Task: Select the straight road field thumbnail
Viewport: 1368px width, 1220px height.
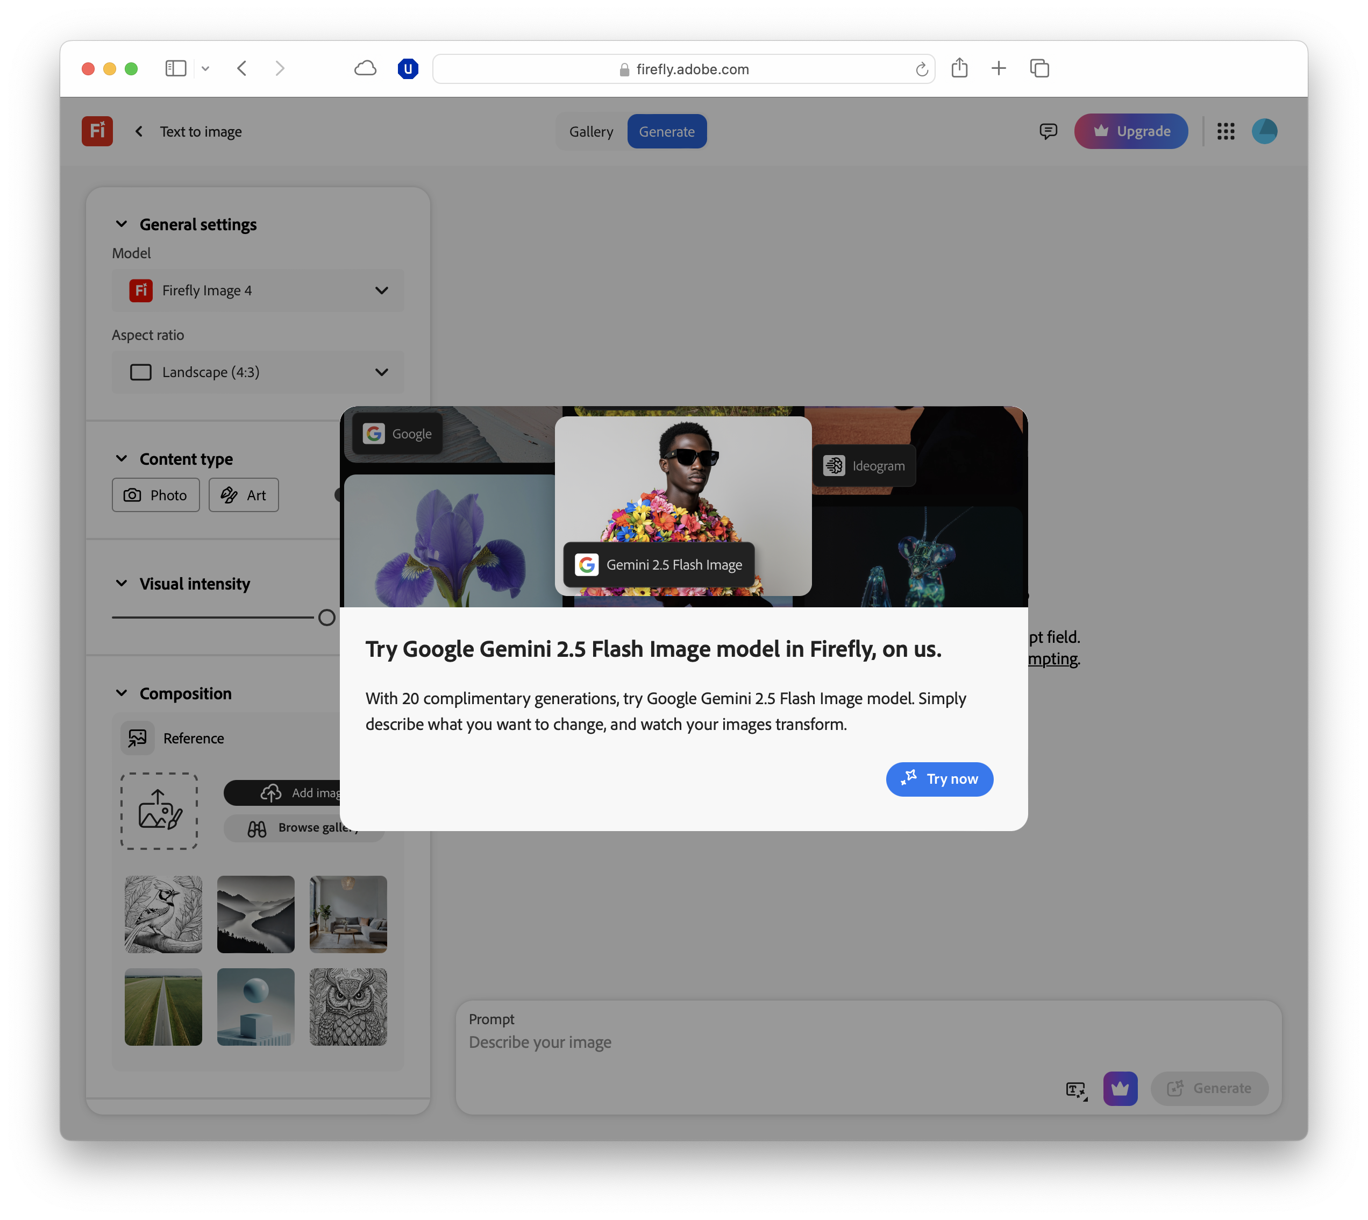Action: [163, 1007]
